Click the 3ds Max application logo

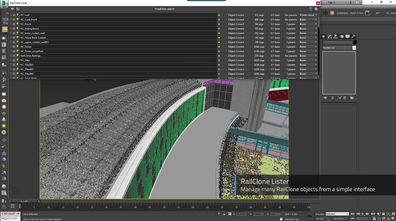tap(4, 3)
